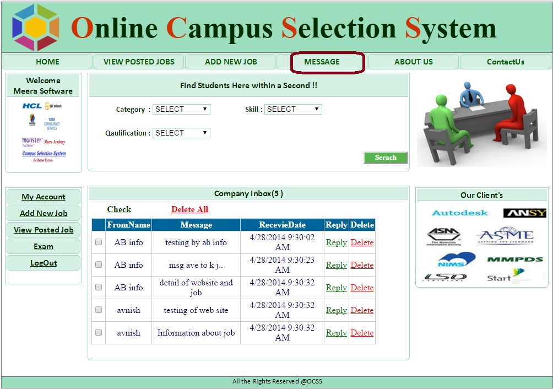Reply to 'msg ave to k j..' message

336,265
